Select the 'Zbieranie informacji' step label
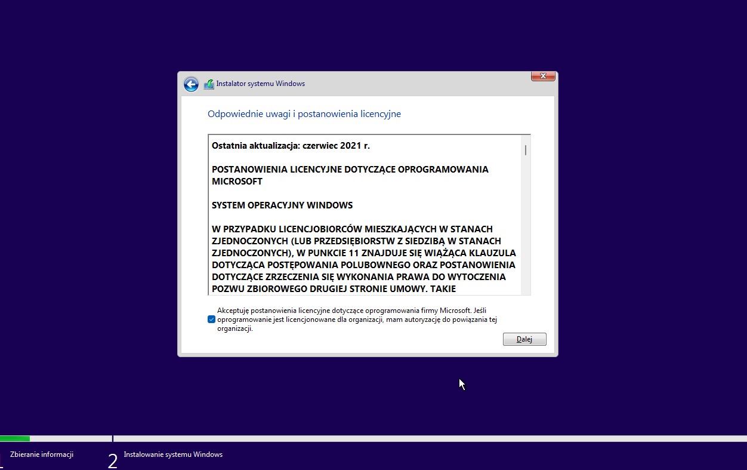747x470 pixels. tap(42, 455)
